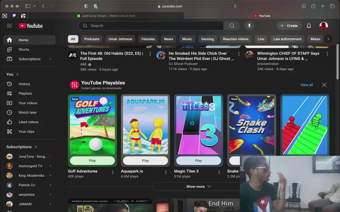Click Safari downloads icon

point(304,6)
